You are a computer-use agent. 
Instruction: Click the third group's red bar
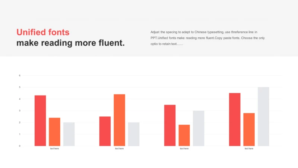[x=170, y=125]
